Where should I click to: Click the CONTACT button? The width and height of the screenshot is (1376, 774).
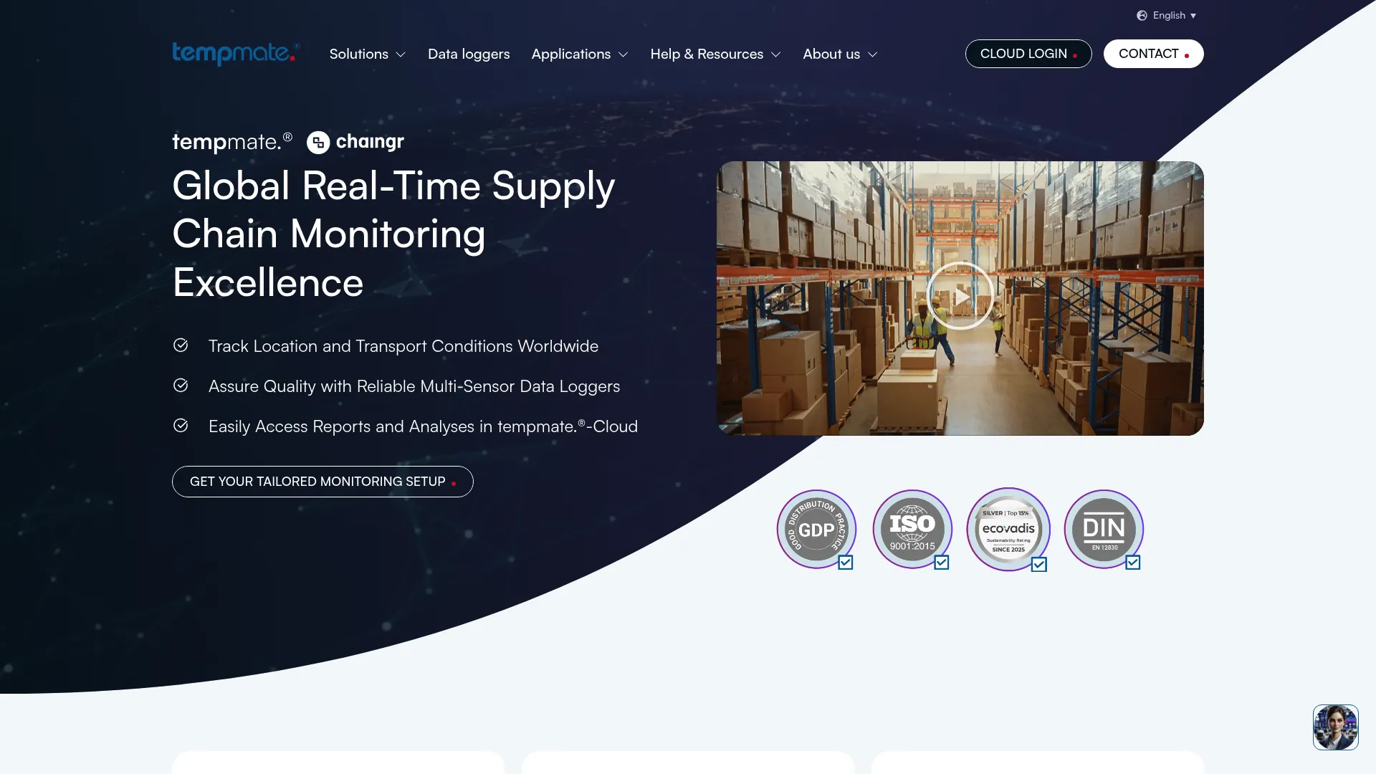[x=1154, y=54]
